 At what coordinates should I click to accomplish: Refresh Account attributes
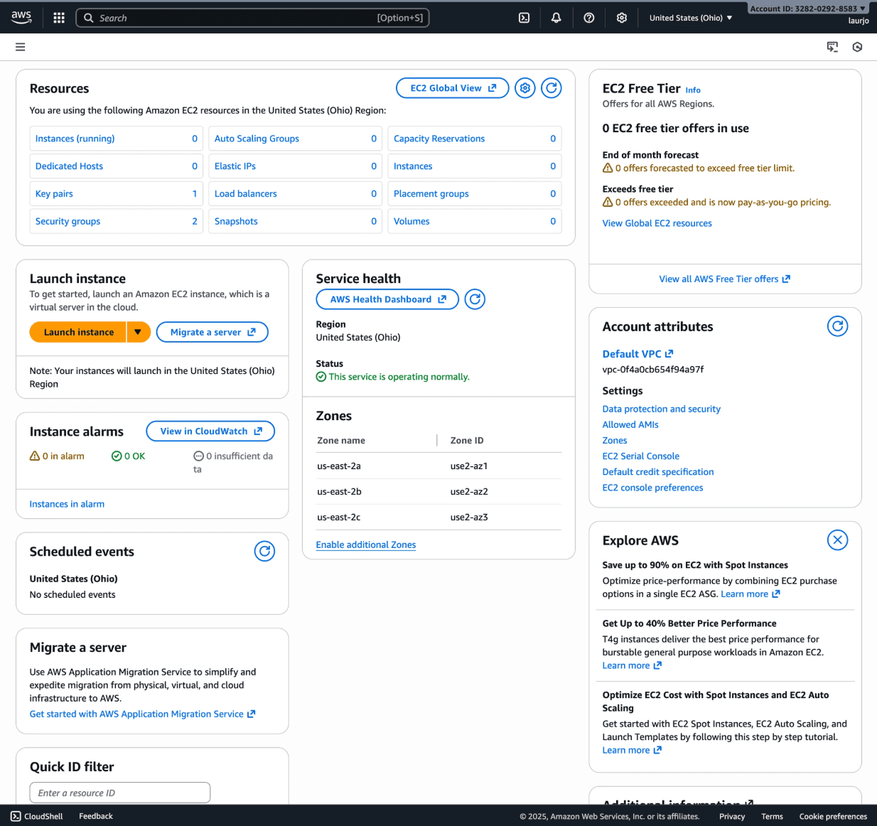pyautogui.click(x=838, y=326)
